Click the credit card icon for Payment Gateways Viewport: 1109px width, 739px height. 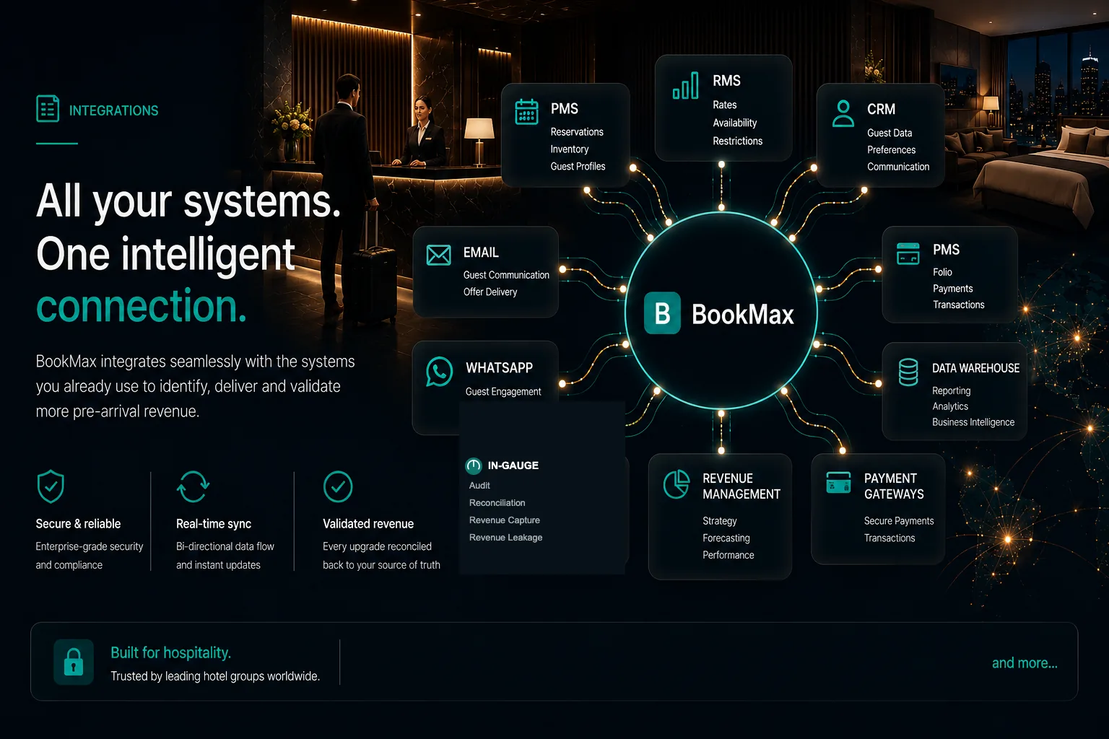pos(838,482)
